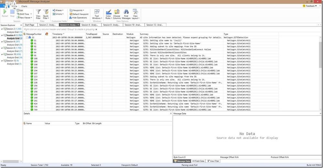Image resolution: width=323 pixels, height=168 pixels.
Task: Click the Restart session icon
Action: pyautogui.click(x=5, y=12)
